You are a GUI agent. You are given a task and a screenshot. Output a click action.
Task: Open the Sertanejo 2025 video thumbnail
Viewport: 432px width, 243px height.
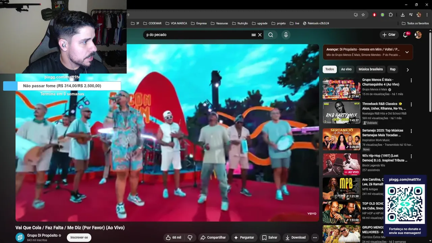341,139
